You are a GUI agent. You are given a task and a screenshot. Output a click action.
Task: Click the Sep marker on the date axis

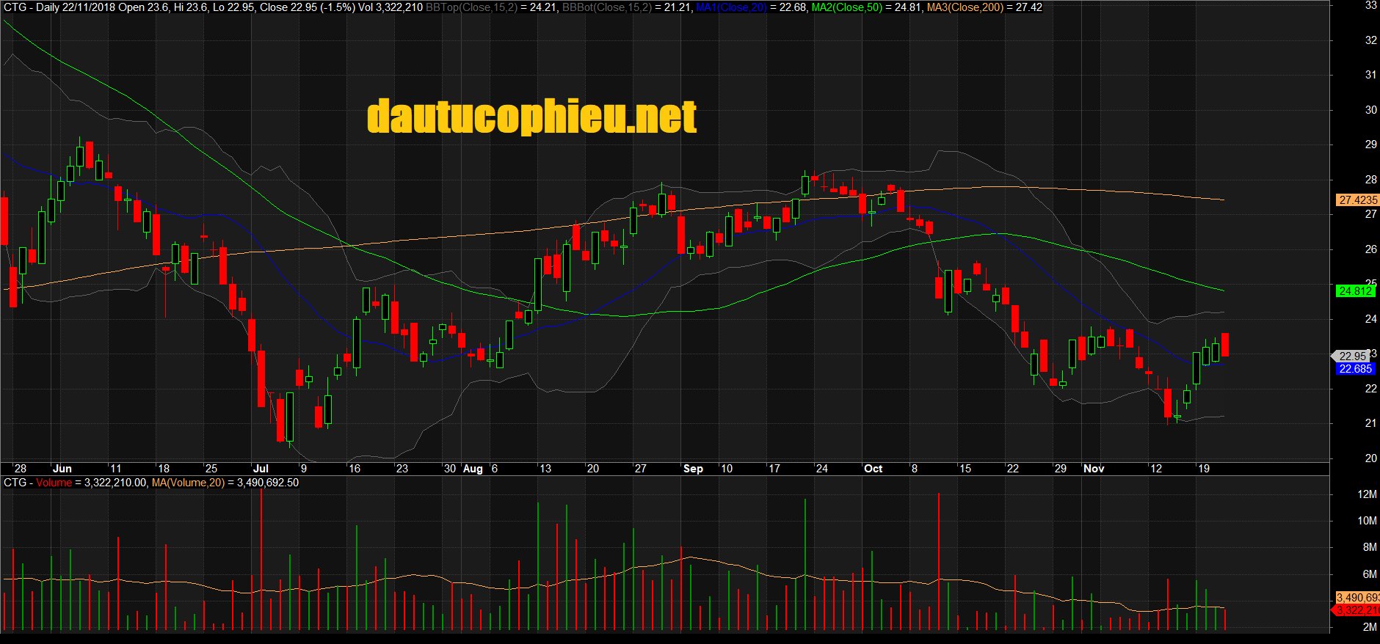[693, 469]
